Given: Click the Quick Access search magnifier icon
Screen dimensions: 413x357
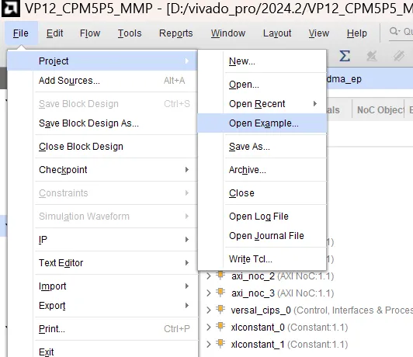Looking at the screenshot, I should click(x=394, y=31).
